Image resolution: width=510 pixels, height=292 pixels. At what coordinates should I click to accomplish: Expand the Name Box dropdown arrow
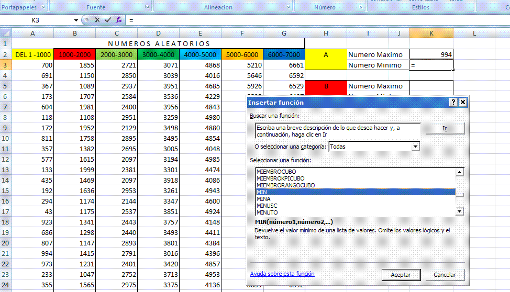pos(76,20)
